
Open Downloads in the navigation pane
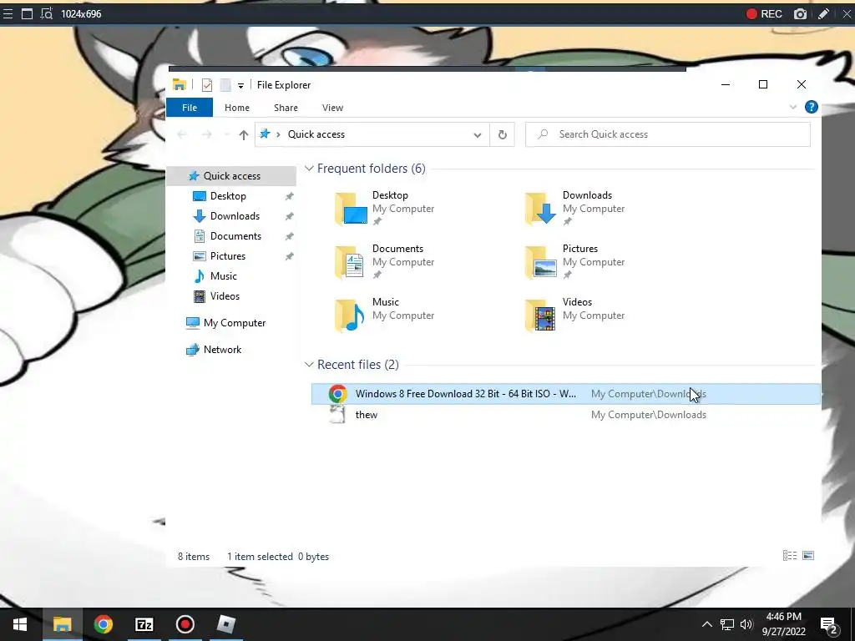pyautogui.click(x=235, y=216)
